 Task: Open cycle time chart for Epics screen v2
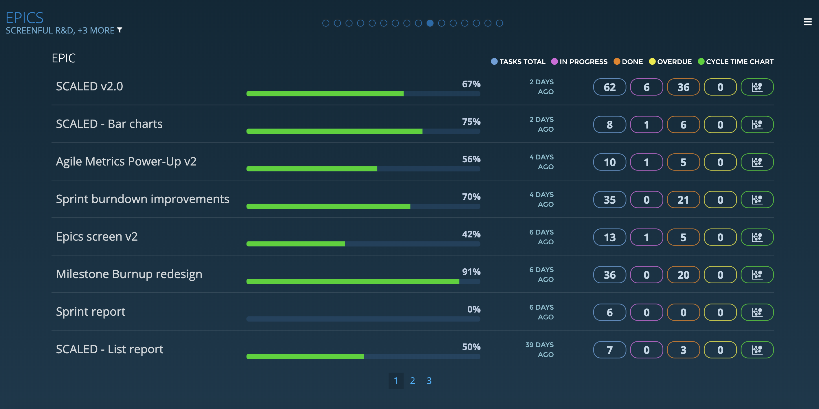coord(757,237)
